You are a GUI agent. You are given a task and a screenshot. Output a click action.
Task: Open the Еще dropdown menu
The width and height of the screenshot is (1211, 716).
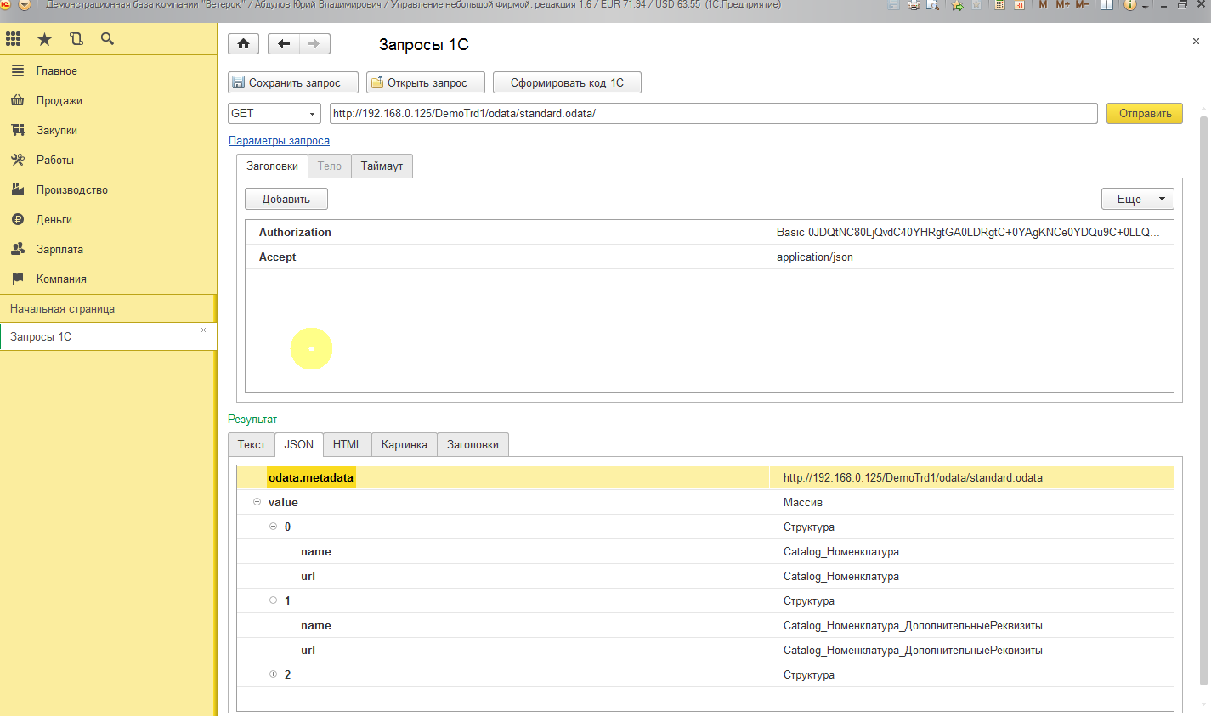point(1138,199)
